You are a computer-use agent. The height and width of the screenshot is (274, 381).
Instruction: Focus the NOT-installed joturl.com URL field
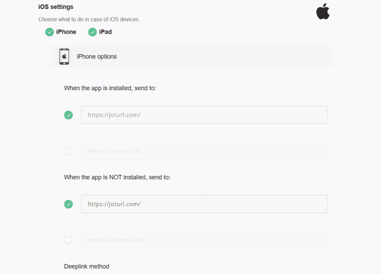pyautogui.click(x=204, y=204)
